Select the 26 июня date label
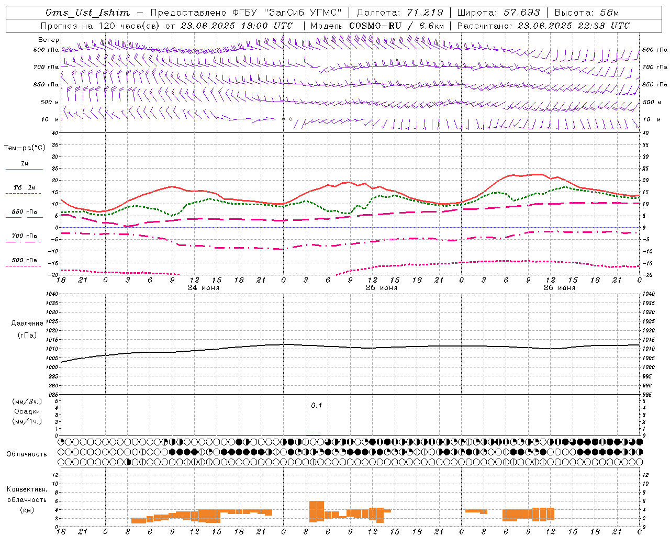Image resolution: width=670 pixels, height=536 pixels. 559,288
